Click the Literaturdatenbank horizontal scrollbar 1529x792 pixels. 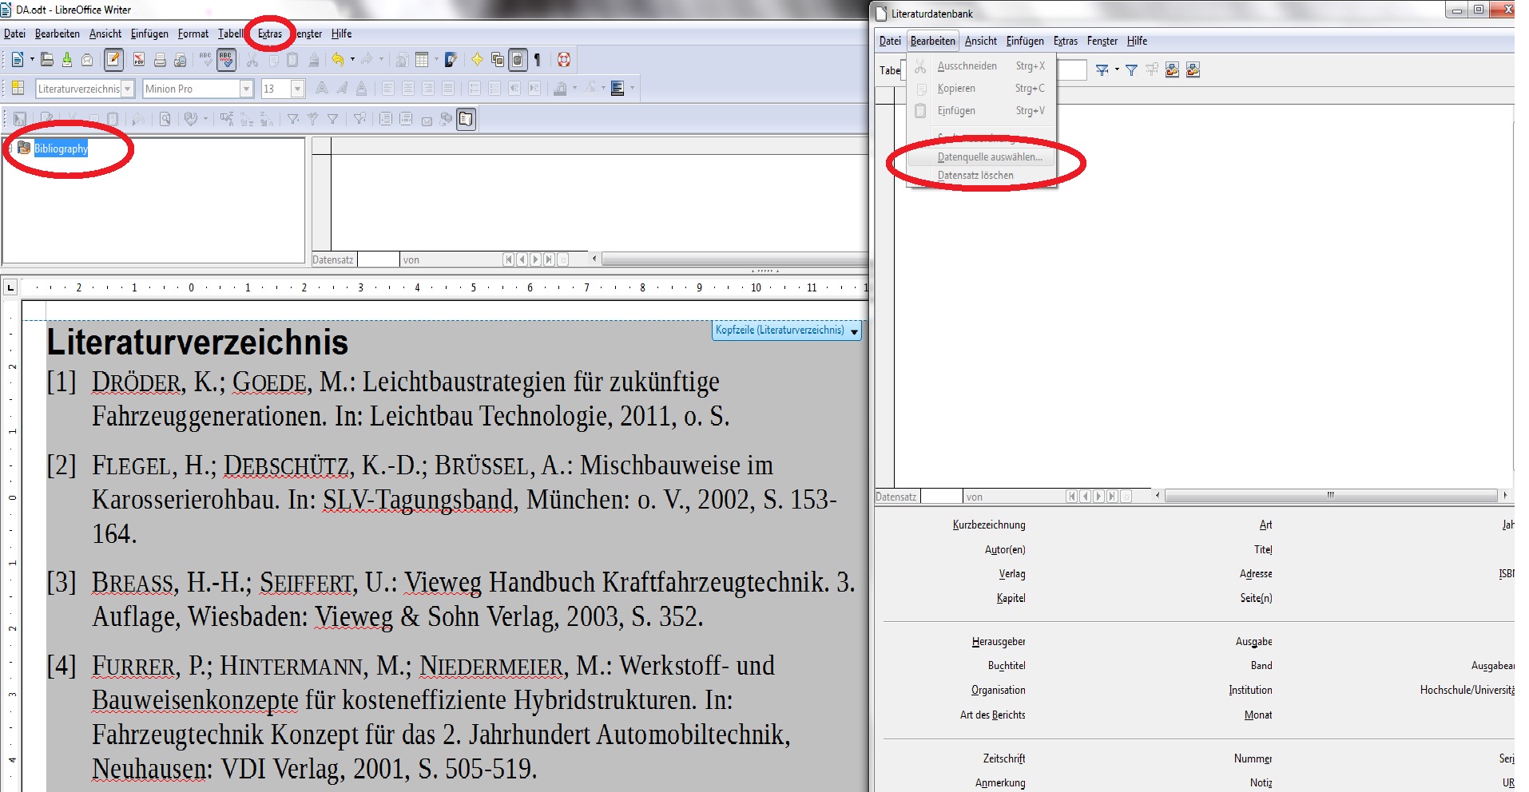pyautogui.click(x=1331, y=496)
